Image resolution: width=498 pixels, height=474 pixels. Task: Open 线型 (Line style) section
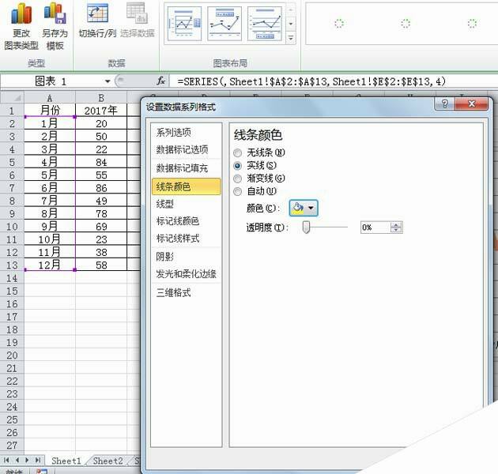click(x=186, y=204)
